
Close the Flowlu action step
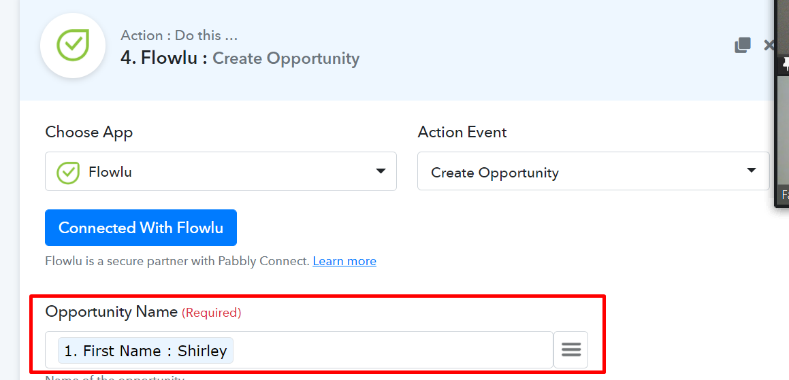click(x=769, y=46)
